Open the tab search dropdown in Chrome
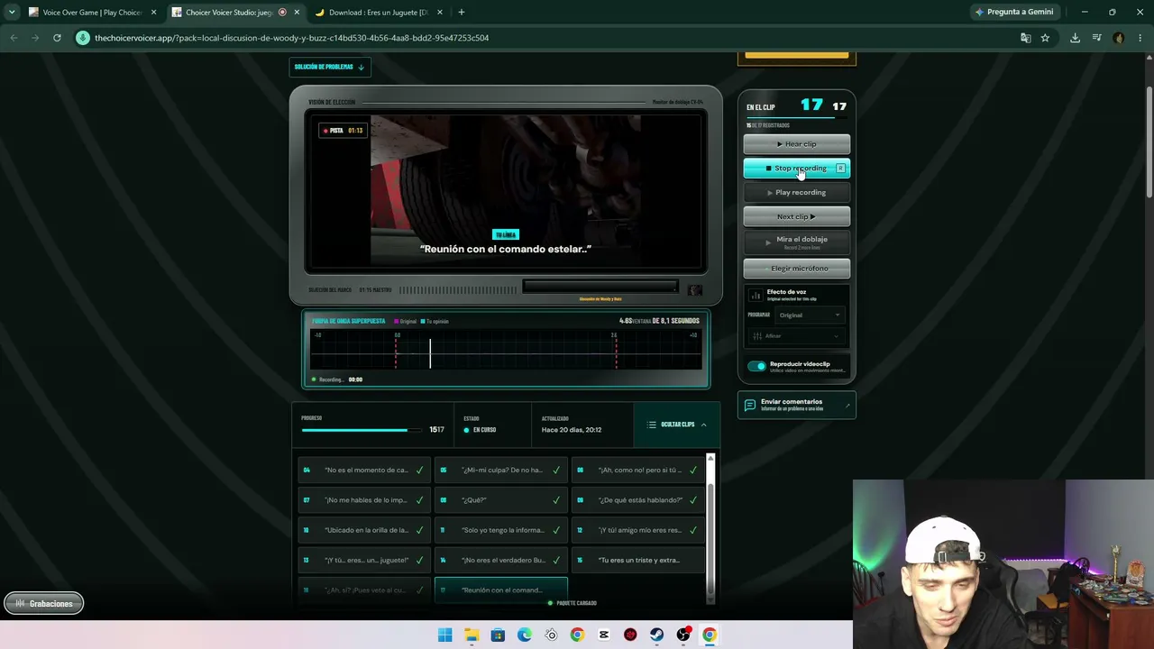The image size is (1154, 649). click(x=12, y=13)
